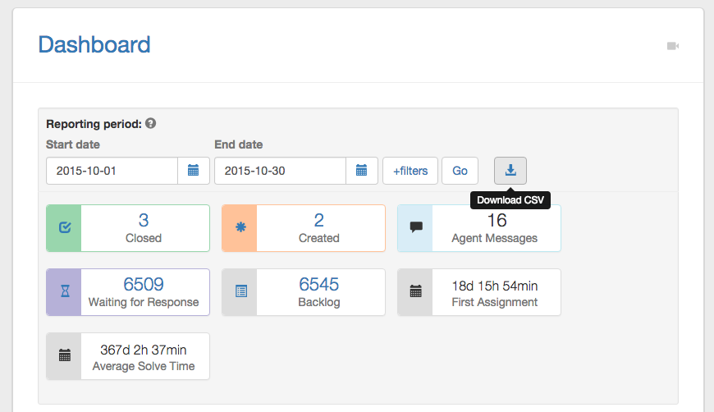This screenshot has height=412, width=714.
Task: Click the Start date input field
Action: [x=112, y=171]
